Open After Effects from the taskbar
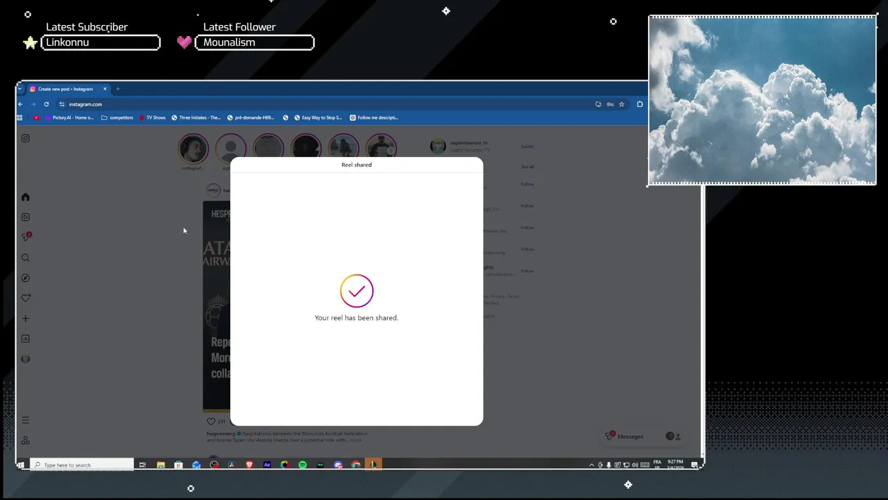This screenshot has height=500, width=888. pyautogui.click(x=267, y=465)
